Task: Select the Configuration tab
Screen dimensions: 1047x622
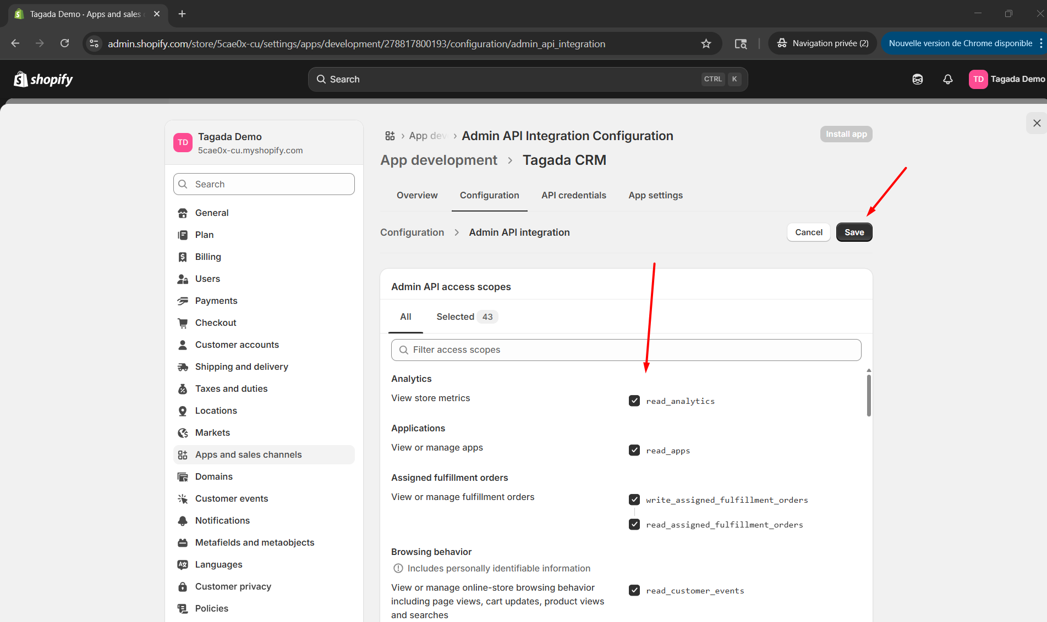Action: pyautogui.click(x=489, y=196)
